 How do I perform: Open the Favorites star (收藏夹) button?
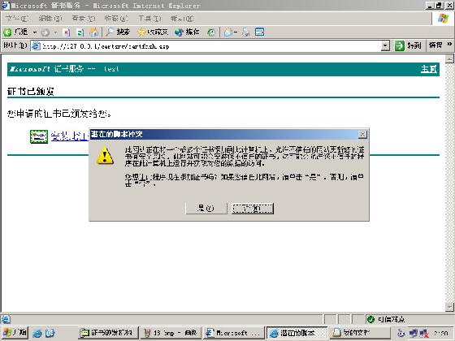(153, 32)
